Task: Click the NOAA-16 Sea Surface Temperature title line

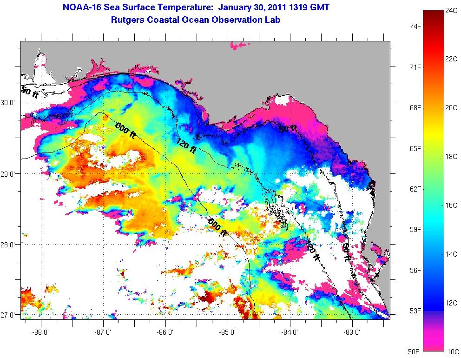Action: [x=196, y=7]
